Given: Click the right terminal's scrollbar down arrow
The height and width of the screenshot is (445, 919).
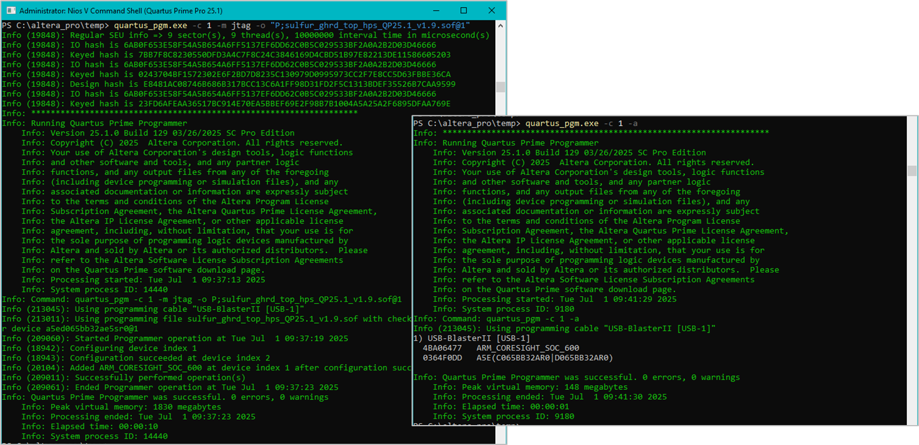Looking at the screenshot, I should 912,419.
